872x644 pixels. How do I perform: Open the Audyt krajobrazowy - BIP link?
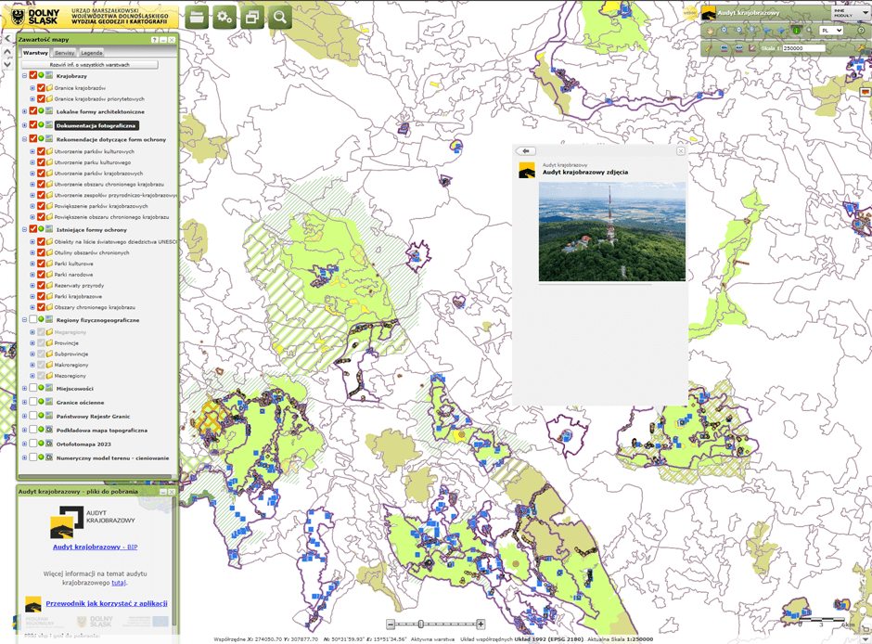[x=95, y=547]
